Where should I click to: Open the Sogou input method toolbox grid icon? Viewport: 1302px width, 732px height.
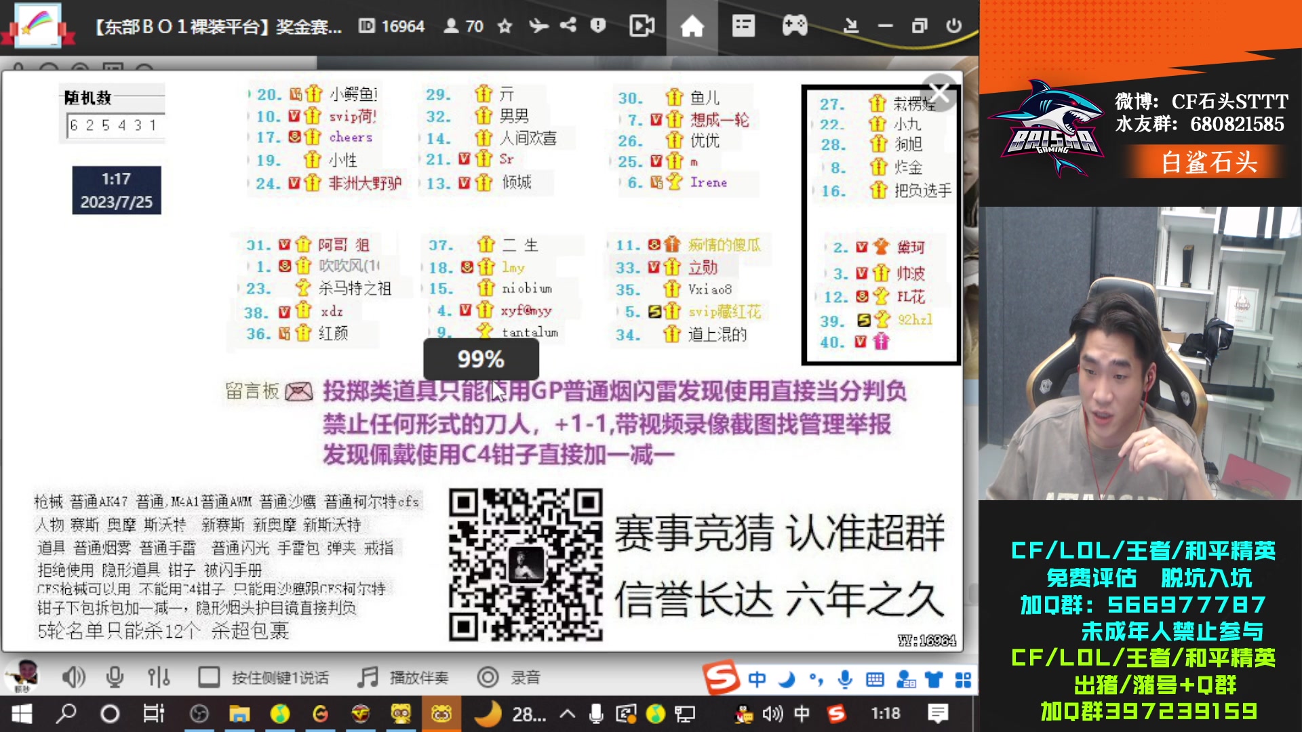coord(963,680)
